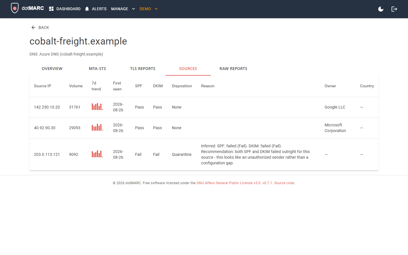
Task: Expand the Manage menu chevron
Action: pyautogui.click(x=133, y=9)
